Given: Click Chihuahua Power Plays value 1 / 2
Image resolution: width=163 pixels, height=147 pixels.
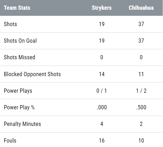Looking at the screenshot, I should [x=141, y=91].
